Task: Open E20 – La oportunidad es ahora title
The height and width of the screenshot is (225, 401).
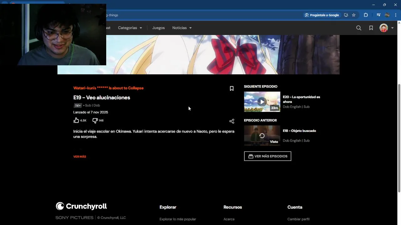Action: [301, 99]
